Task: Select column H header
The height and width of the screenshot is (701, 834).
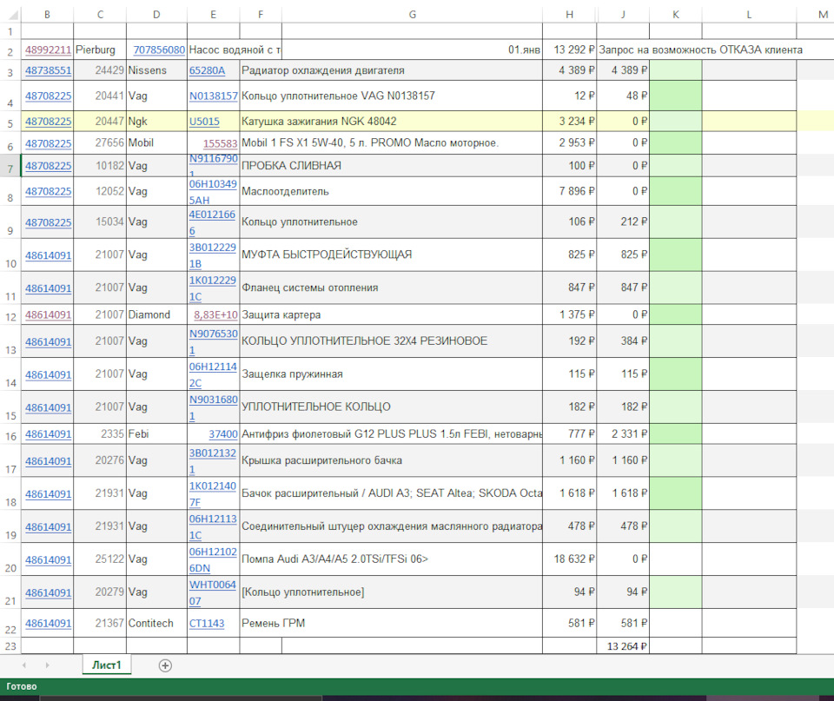Action: pos(569,15)
